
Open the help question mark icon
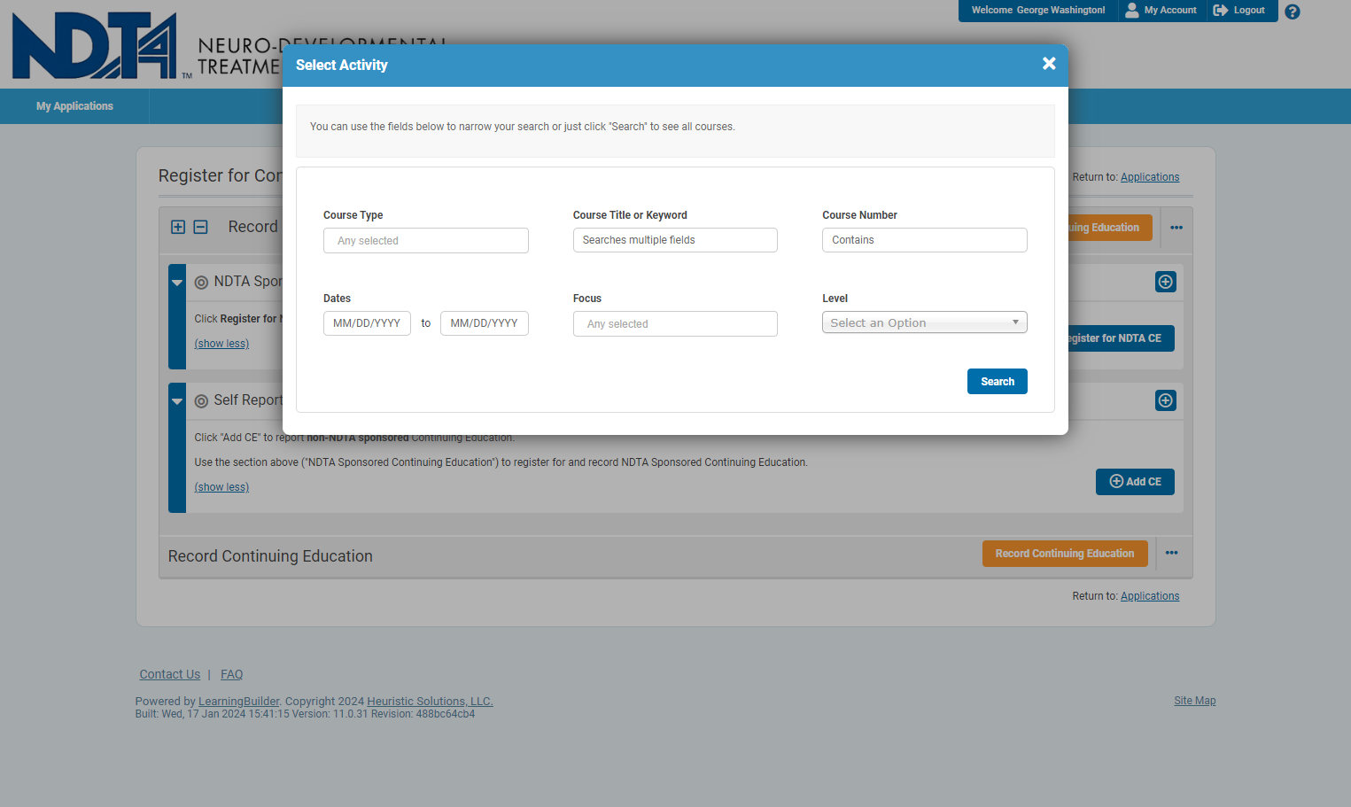1293,12
